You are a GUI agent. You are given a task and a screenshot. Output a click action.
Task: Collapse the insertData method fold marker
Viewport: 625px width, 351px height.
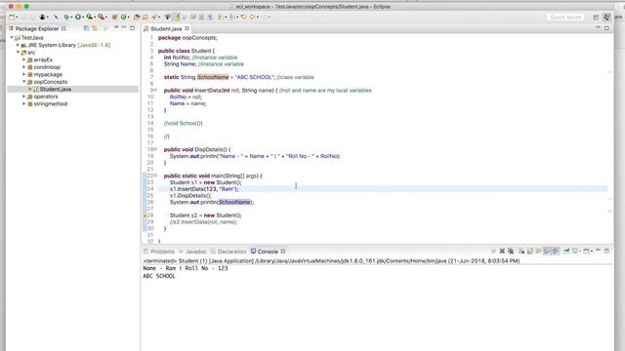point(155,91)
